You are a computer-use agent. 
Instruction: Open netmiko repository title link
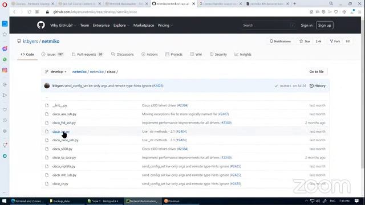pyautogui.click(x=51, y=41)
